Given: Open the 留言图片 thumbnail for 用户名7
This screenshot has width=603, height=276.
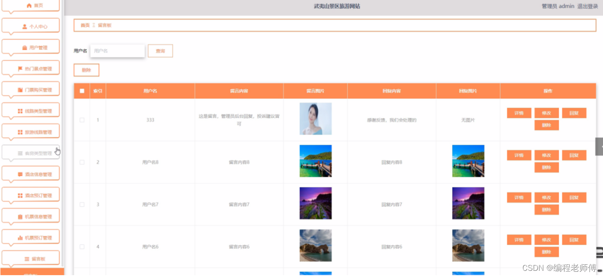Looking at the screenshot, I should (316, 203).
